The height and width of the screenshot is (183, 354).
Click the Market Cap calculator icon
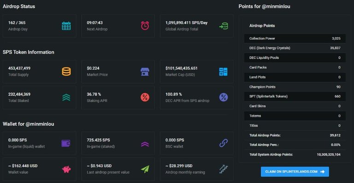[223, 72]
